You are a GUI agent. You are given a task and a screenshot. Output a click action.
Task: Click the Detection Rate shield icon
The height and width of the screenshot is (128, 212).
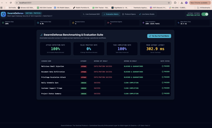(x=3, y=23)
